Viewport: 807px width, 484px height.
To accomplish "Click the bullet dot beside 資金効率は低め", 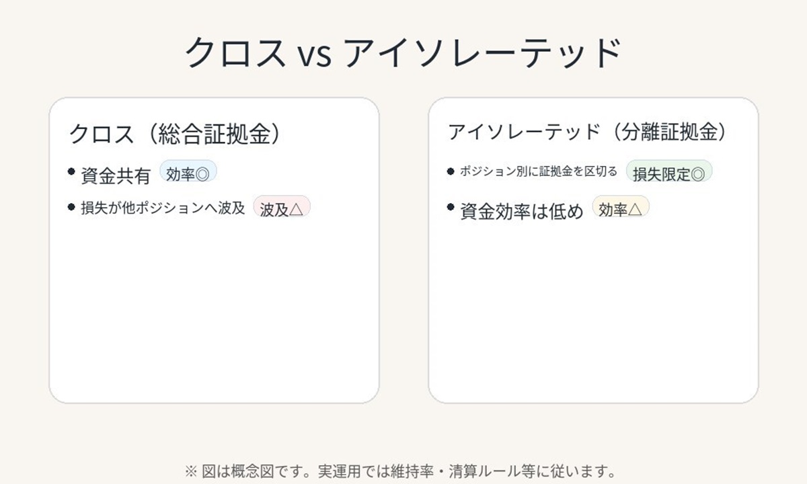I will 451,207.
